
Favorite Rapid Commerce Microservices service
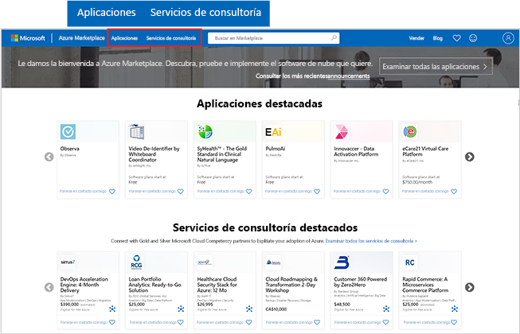click(x=454, y=322)
